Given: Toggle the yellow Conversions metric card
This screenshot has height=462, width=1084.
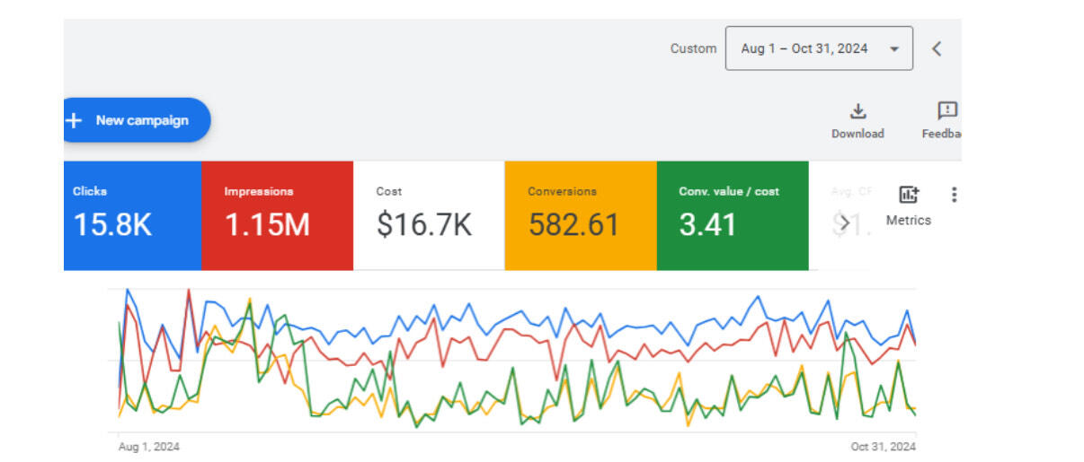Looking at the screenshot, I should point(580,215).
